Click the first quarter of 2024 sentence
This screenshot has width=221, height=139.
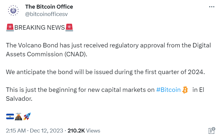105,72
